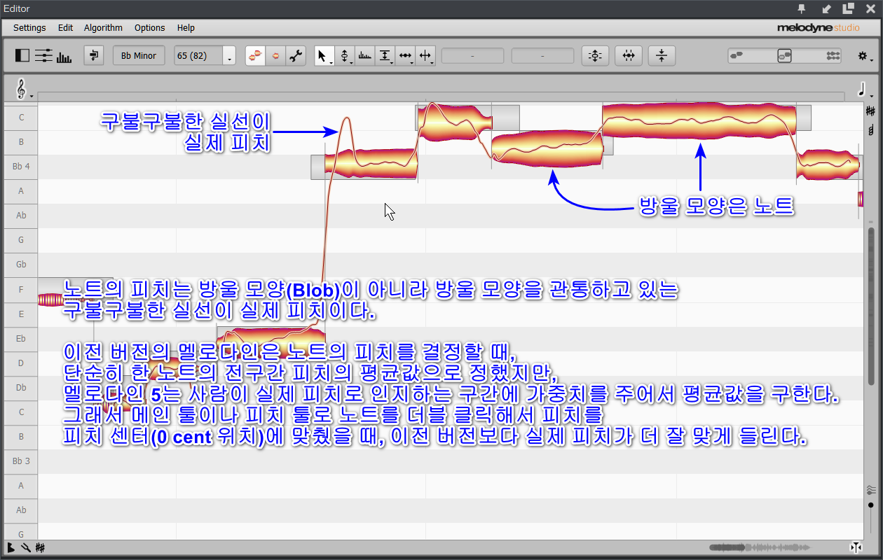883x560 pixels.
Task: Select the wrench settings tool
Action: (x=295, y=56)
